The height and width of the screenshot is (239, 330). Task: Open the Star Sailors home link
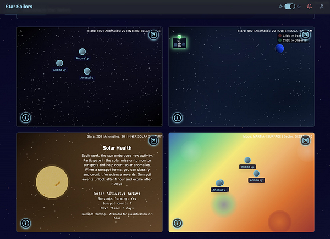pyautogui.click(x=19, y=7)
